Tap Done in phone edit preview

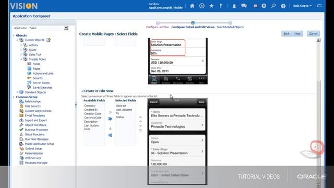click(201, 102)
